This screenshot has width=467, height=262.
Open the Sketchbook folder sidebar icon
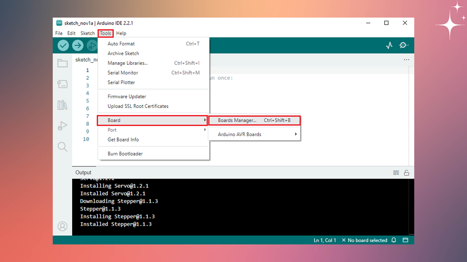[x=62, y=63]
